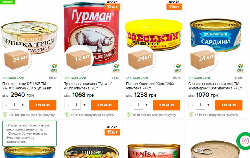
Task: Click bonus icon under Одеський паштет
Action: tap(129, 115)
